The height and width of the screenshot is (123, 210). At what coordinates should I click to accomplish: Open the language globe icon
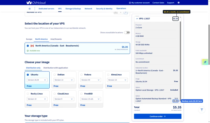178,3
